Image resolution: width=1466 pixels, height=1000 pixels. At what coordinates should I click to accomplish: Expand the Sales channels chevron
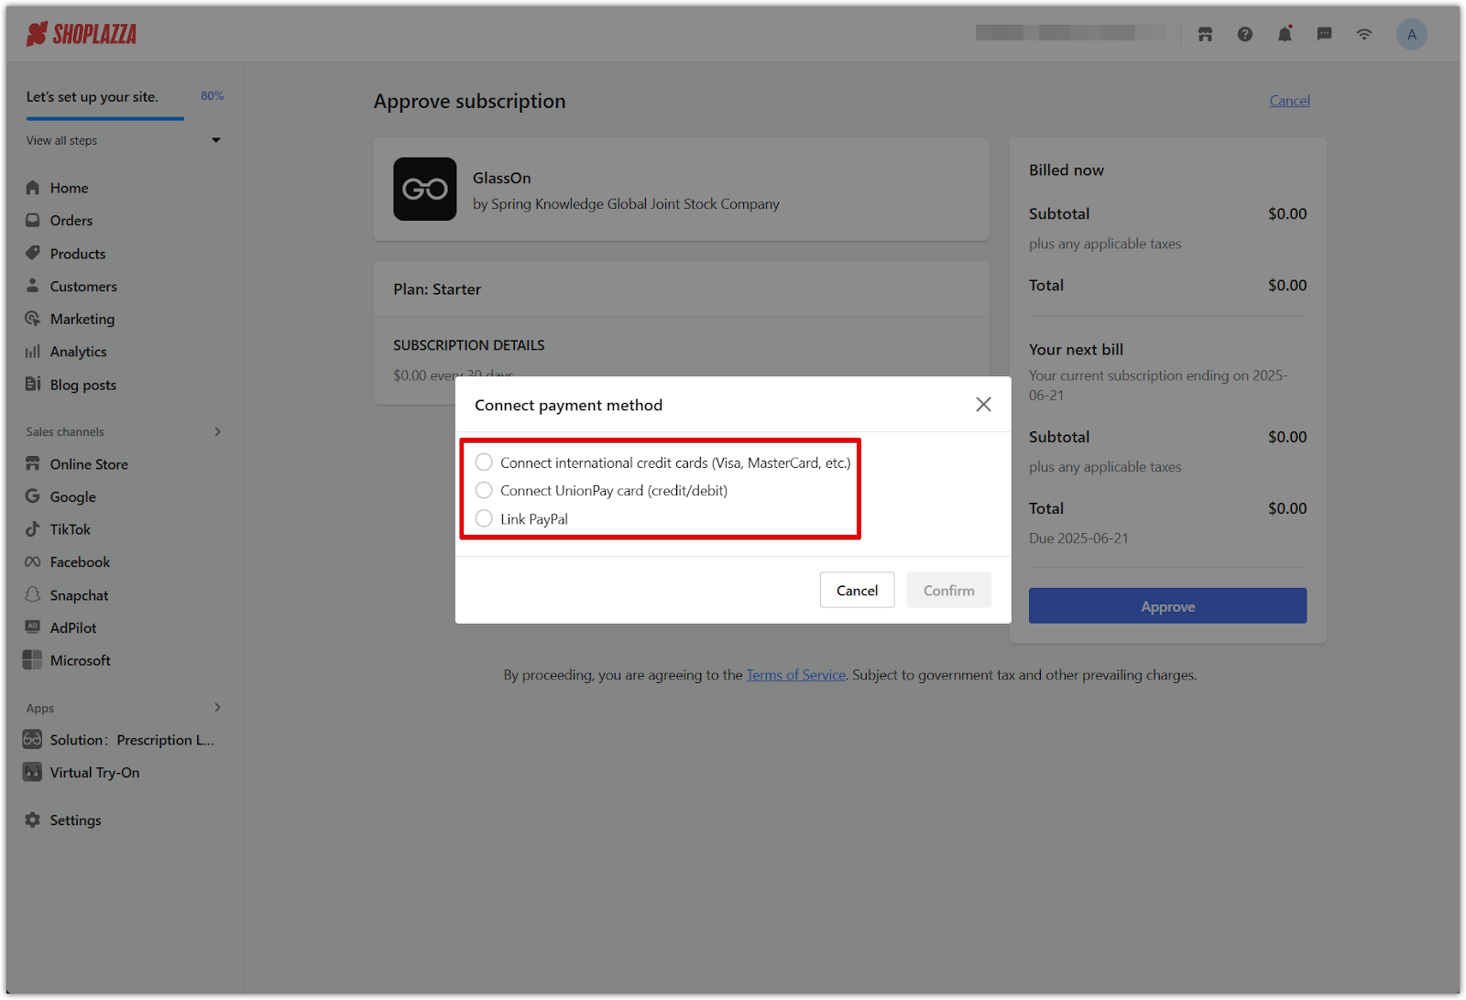(217, 432)
